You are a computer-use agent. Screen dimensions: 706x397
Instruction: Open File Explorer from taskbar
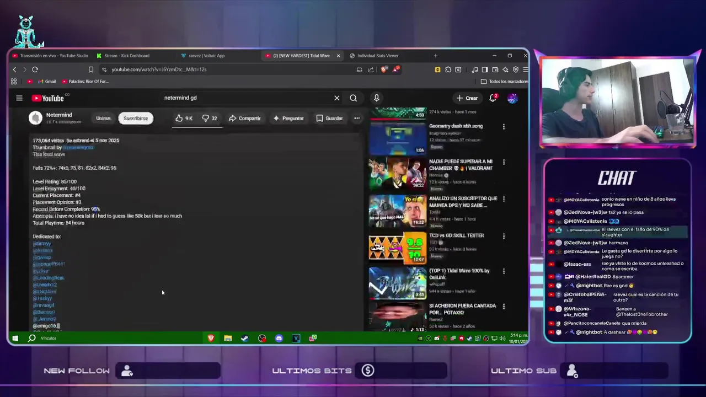point(228,338)
